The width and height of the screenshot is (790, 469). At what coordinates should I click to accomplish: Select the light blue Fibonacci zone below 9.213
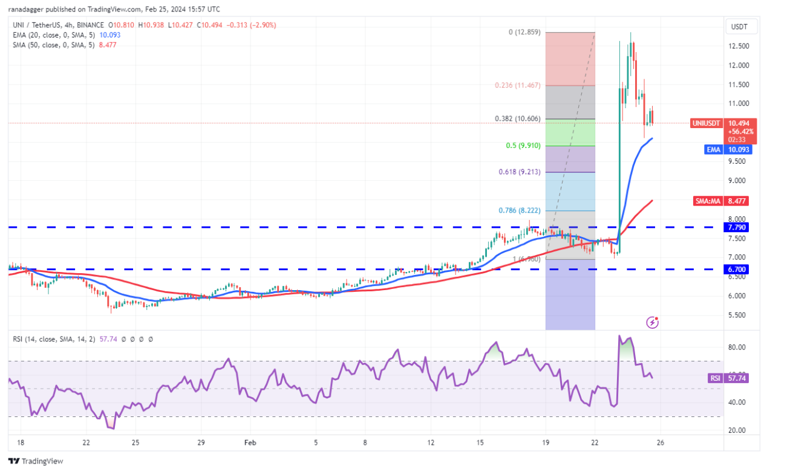click(570, 192)
